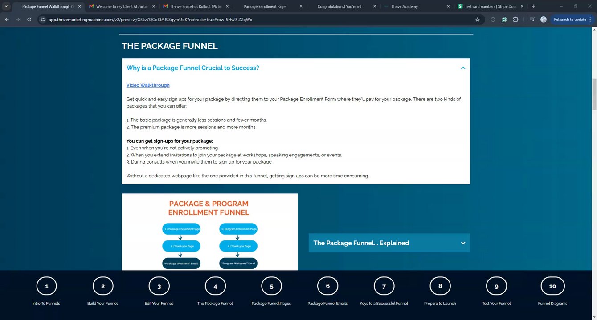Open the tab search dropdown arrow
This screenshot has width=597, height=320.
click(x=6, y=6)
